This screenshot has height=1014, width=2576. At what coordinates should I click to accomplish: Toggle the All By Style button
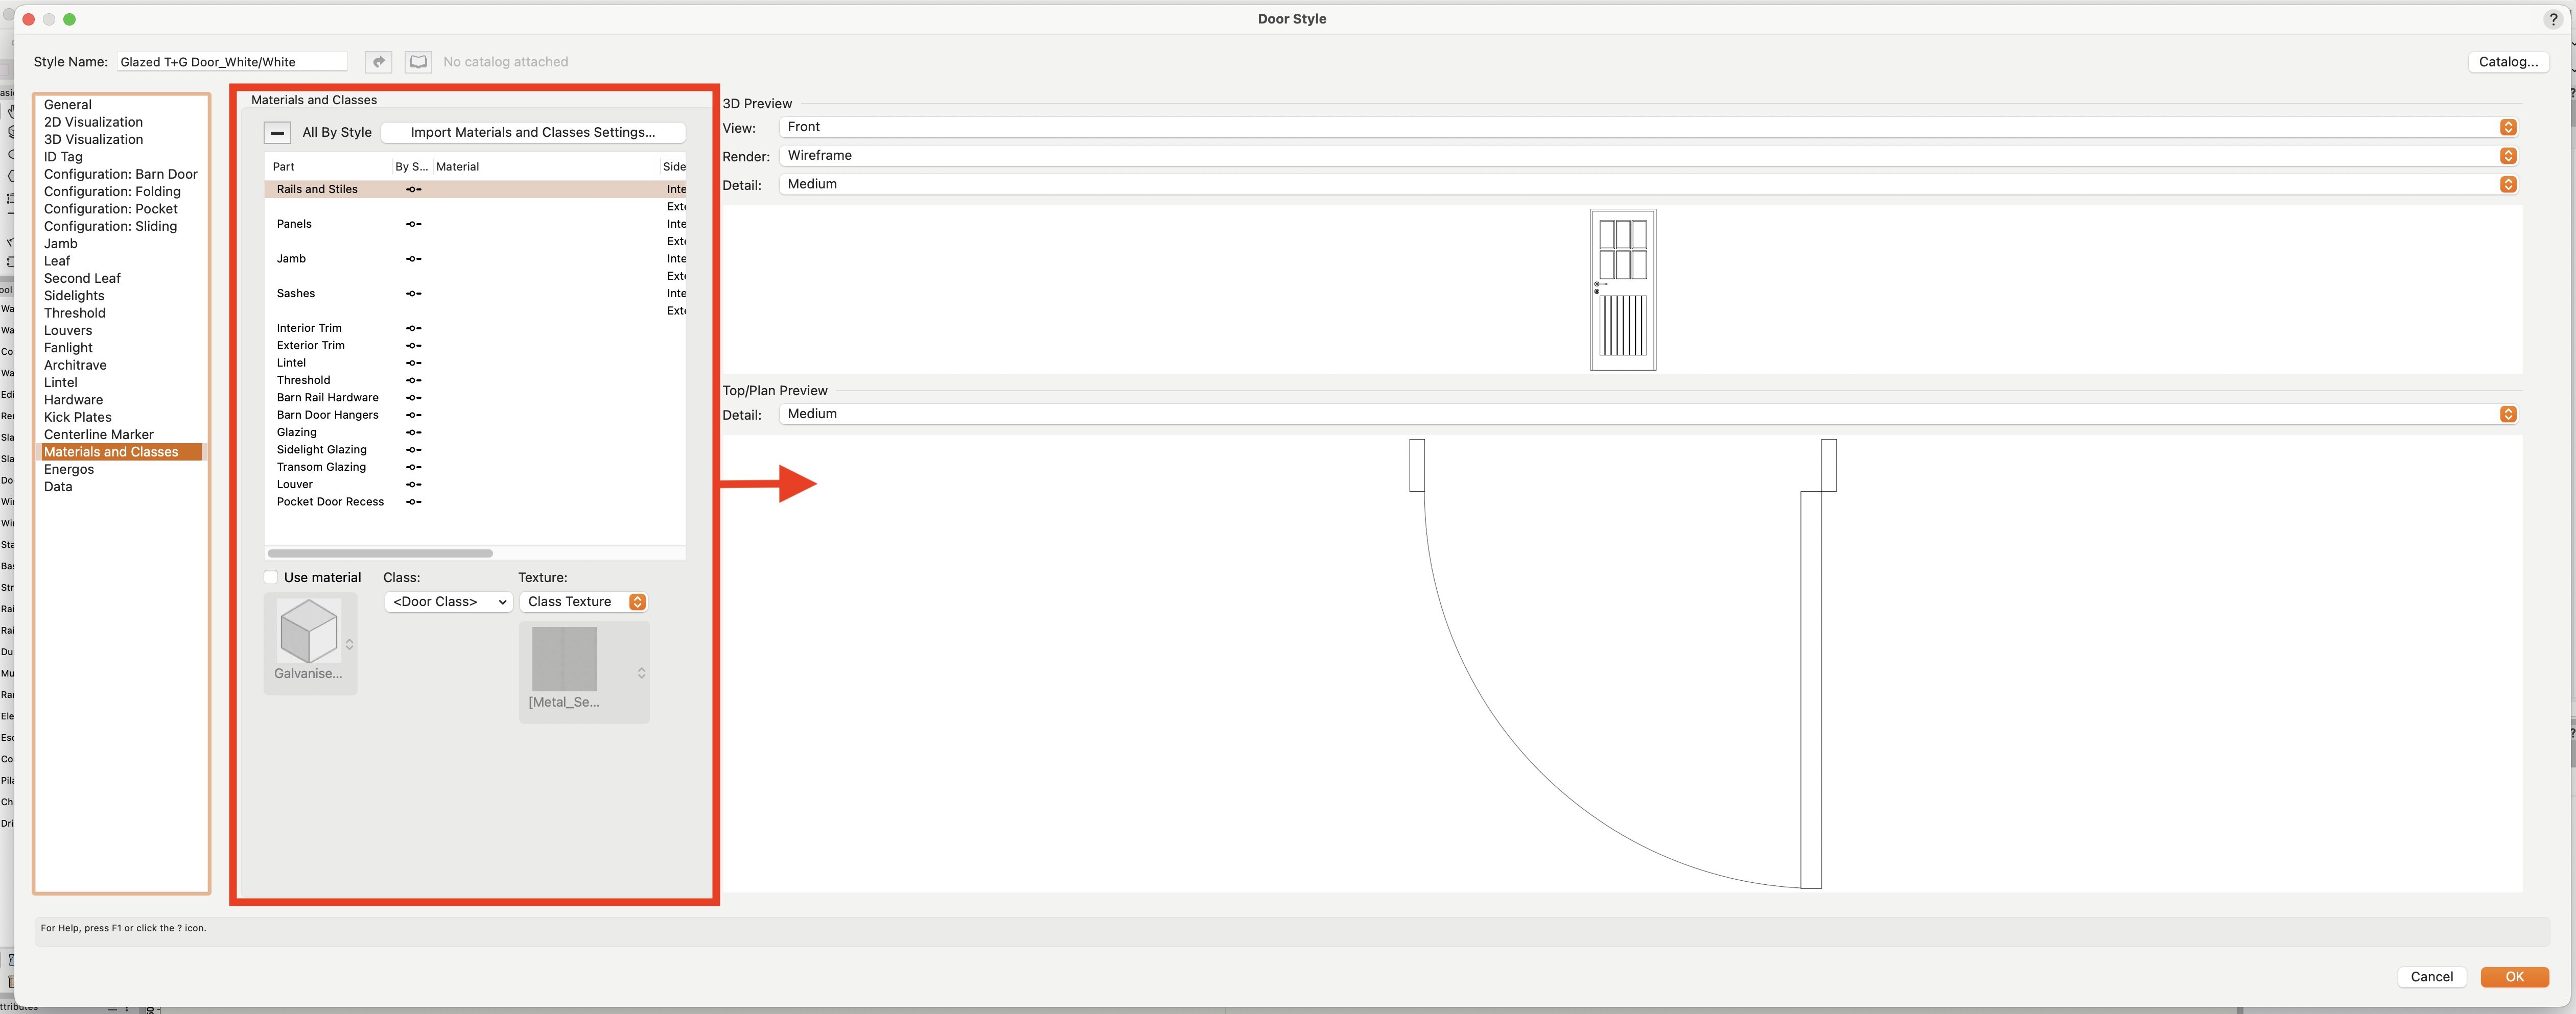(x=277, y=132)
